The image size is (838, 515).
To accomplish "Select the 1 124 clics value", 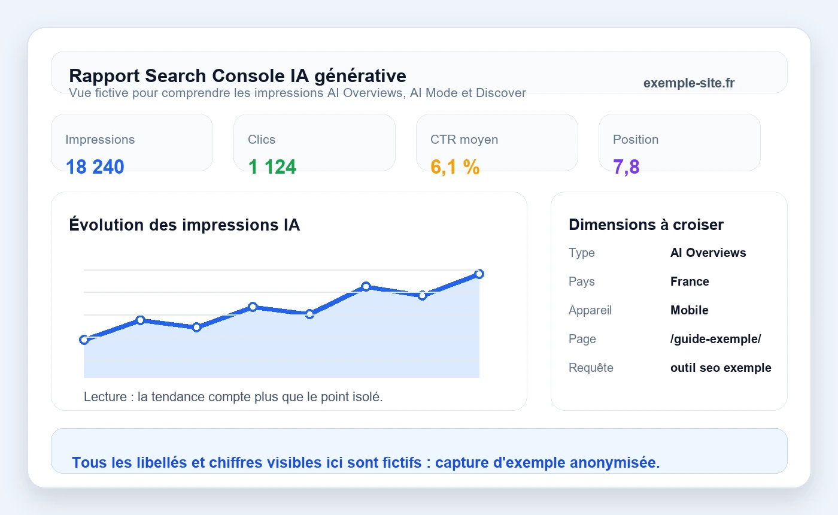I will tap(272, 167).
